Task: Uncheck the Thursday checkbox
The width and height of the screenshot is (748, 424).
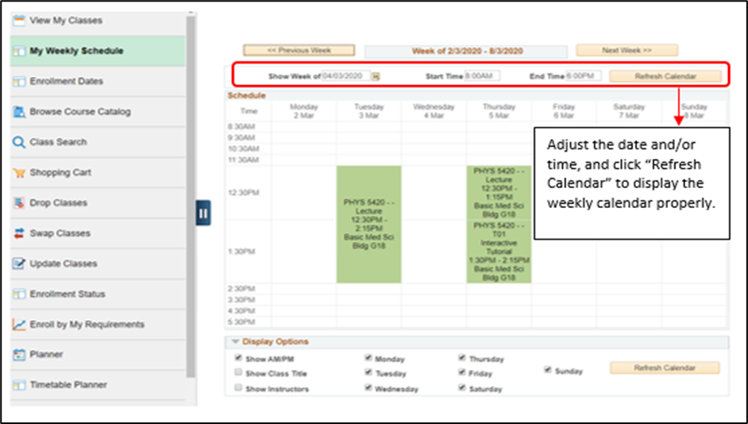Action: (462, 358)
